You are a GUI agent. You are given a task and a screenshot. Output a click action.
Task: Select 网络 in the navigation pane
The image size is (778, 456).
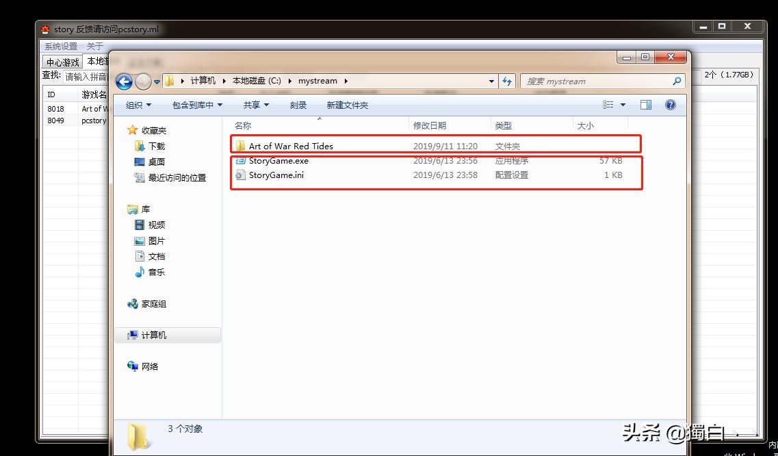(148, 366)
